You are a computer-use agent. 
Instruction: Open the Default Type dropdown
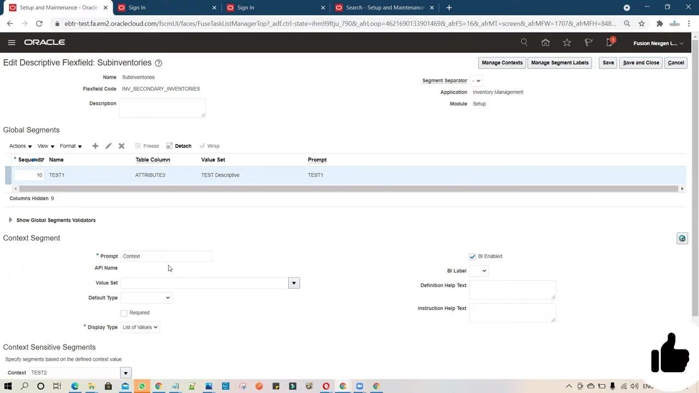146,298
